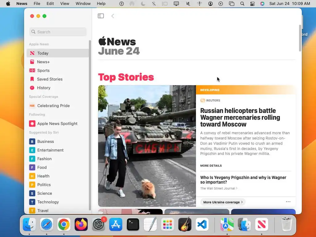Open the Who Is Yevgeny Prigozhin article
The image size is (316, 237).
[x=243, y=180]
